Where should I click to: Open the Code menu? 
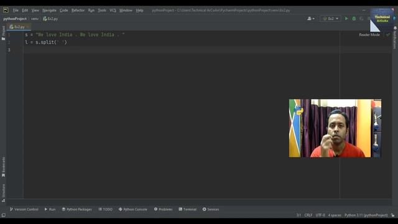click(x=63, y=11)
